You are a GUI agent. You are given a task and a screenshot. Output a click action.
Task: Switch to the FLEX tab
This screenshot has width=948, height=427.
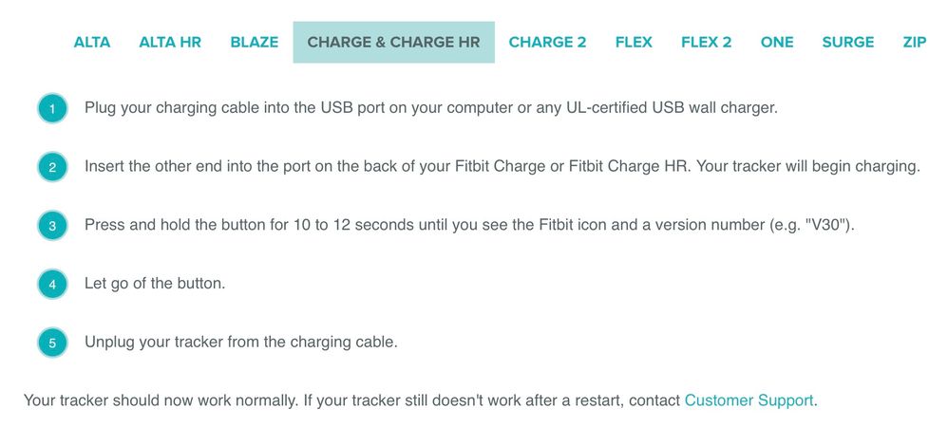click(x=634, y=43)
